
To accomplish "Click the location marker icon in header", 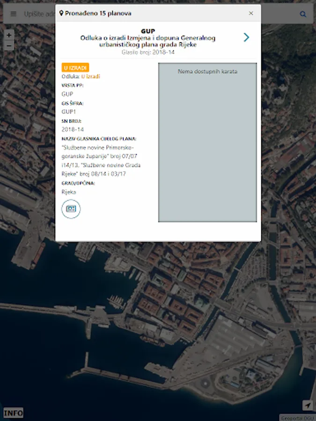I will (61, 13).
